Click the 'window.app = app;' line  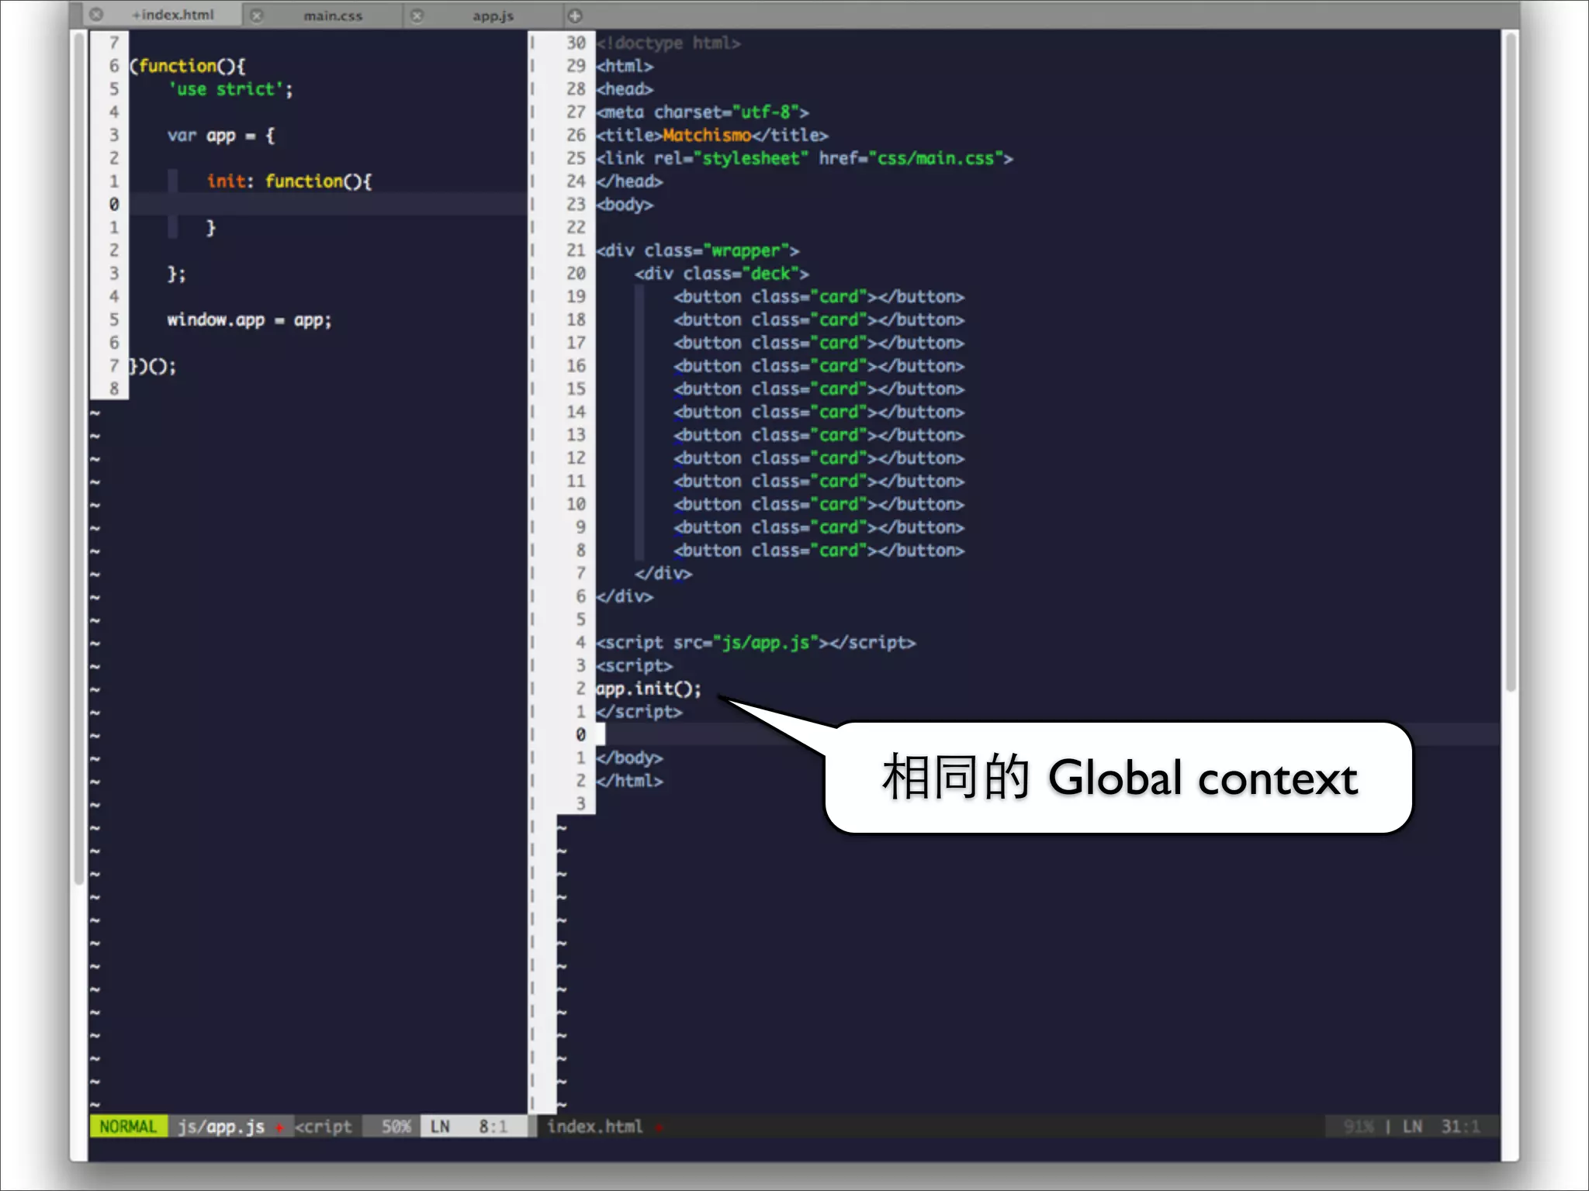[x=249, y=320]
